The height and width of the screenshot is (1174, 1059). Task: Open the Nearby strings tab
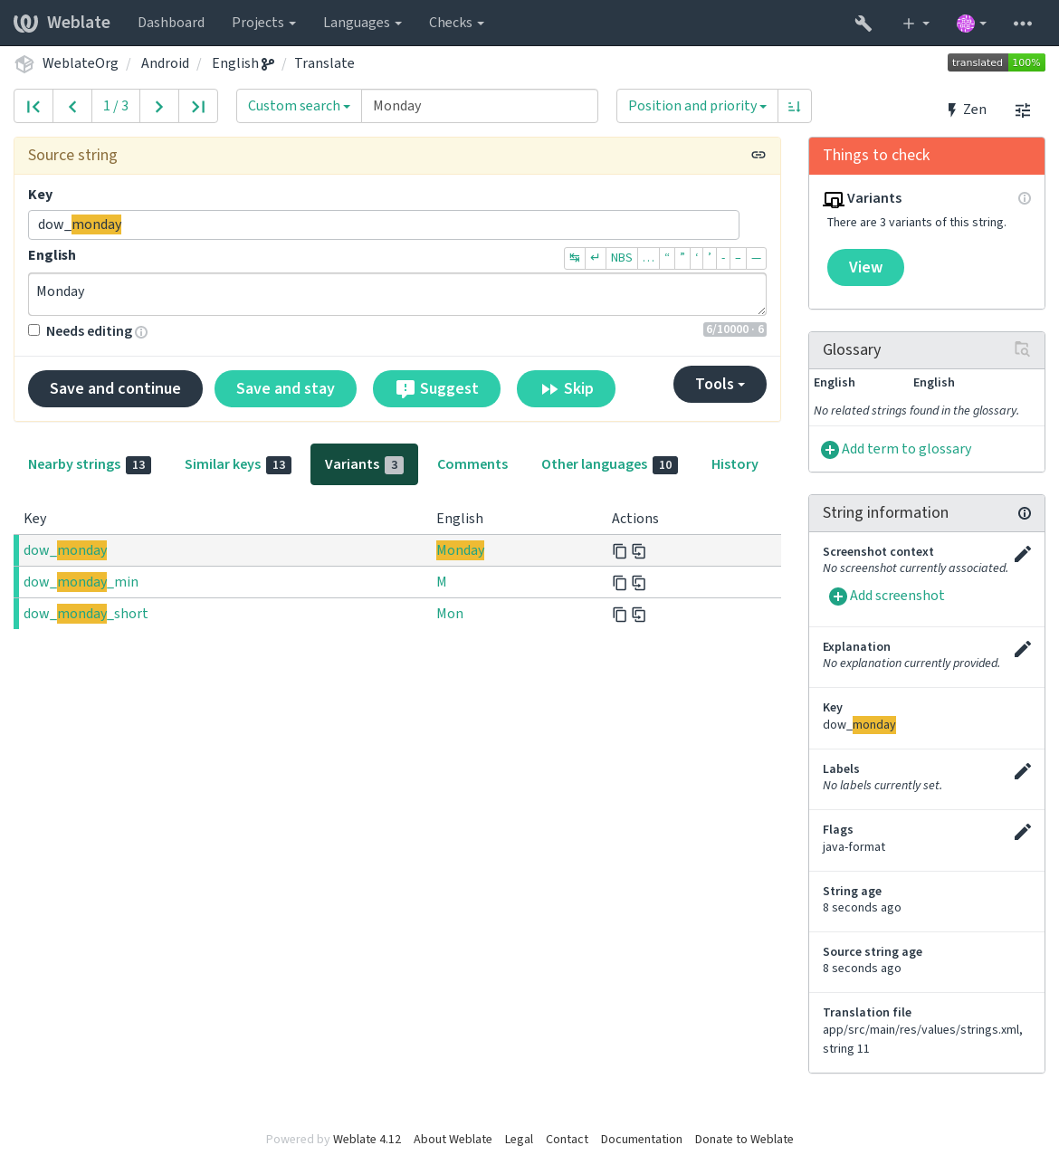(x=90, y=464)
